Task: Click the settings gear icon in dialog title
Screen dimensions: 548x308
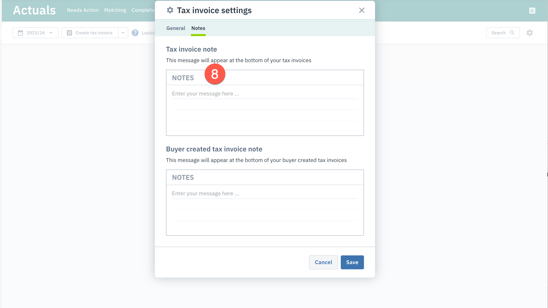Action: point(170,10)
